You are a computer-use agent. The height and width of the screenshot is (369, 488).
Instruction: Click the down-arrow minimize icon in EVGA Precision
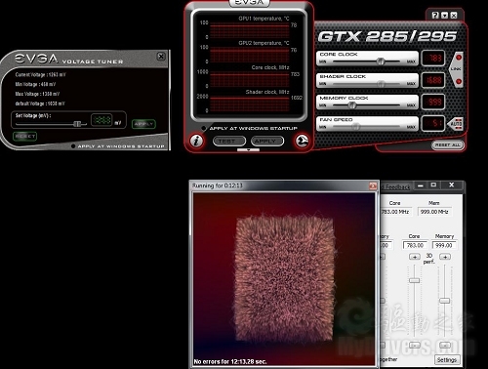point(444,16)
